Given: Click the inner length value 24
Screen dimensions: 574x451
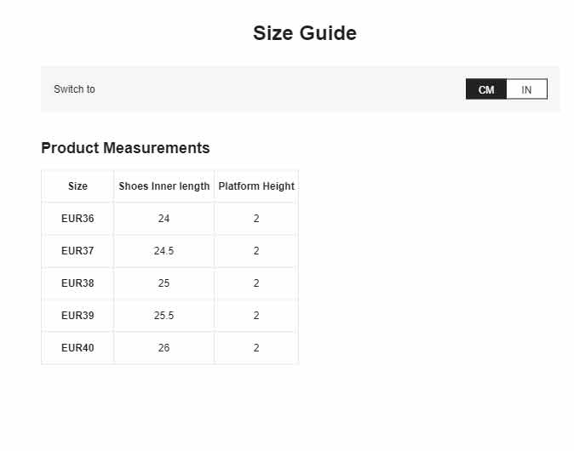Looking at the screenshot, I should [164, 219].
